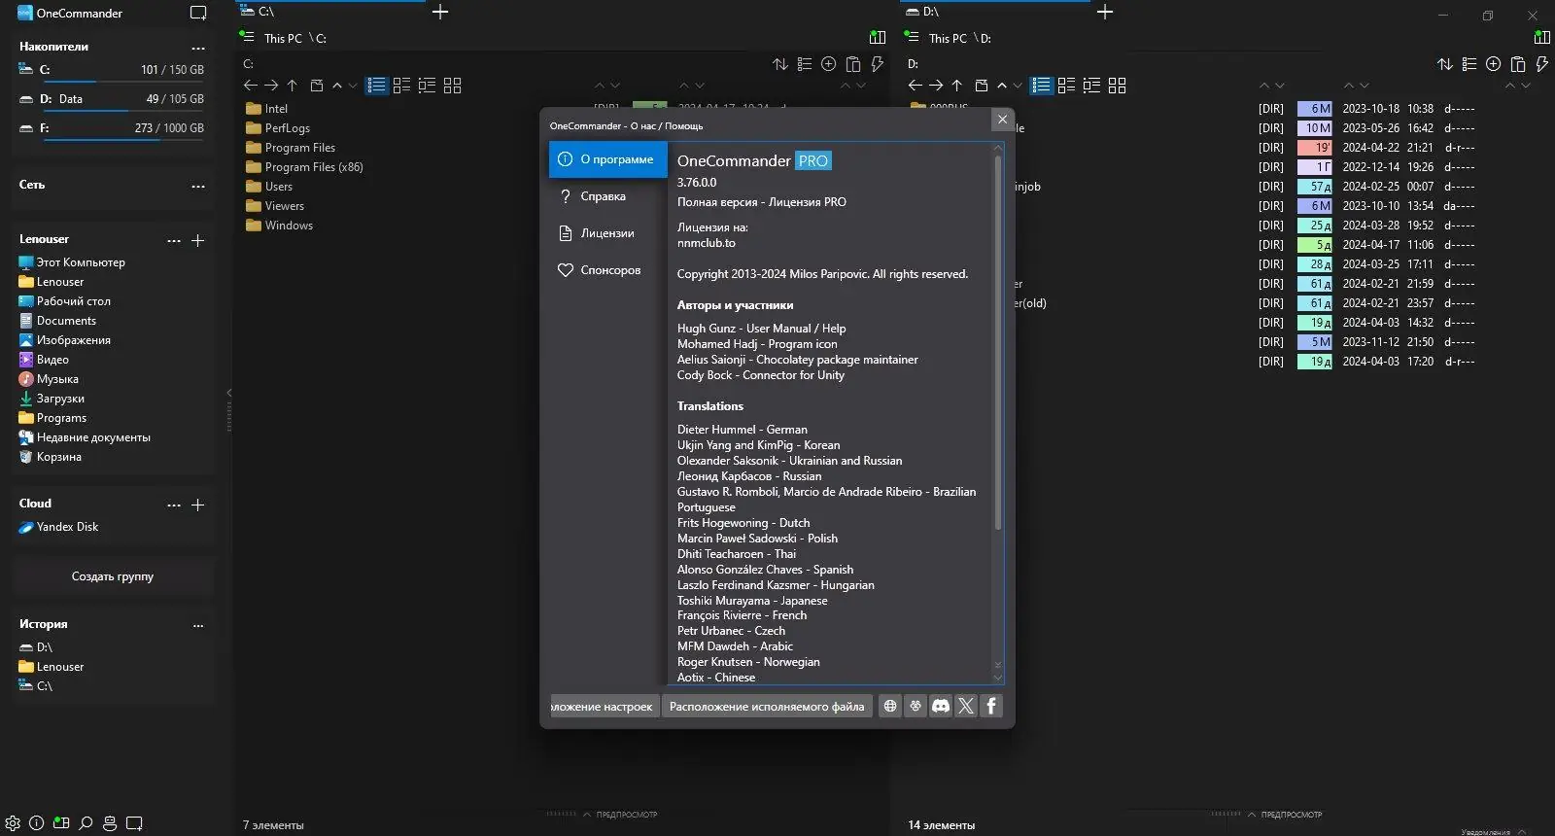Viewport: 1555px width, 836px height.
Task: Go forward with right arrow in D: pane
Action: pos(935,86)
